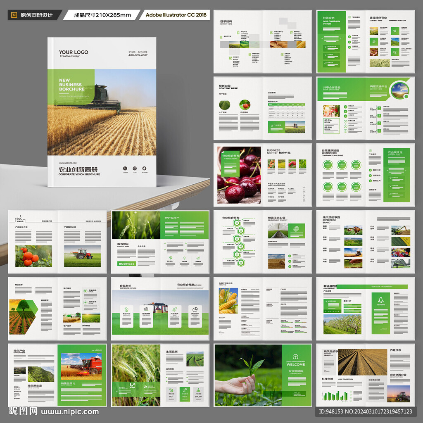
Task: Click the YOUR LOGO text on the cover
Action: point(74,52)
